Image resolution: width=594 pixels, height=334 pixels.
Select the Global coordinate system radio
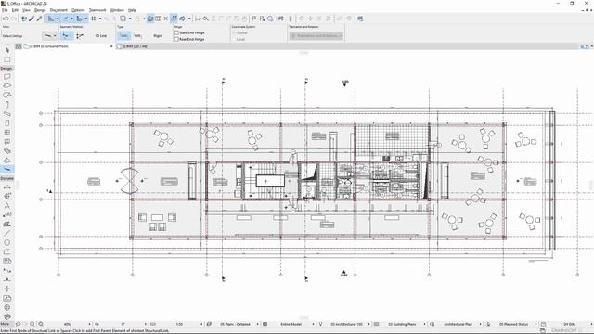pos(234,33)
